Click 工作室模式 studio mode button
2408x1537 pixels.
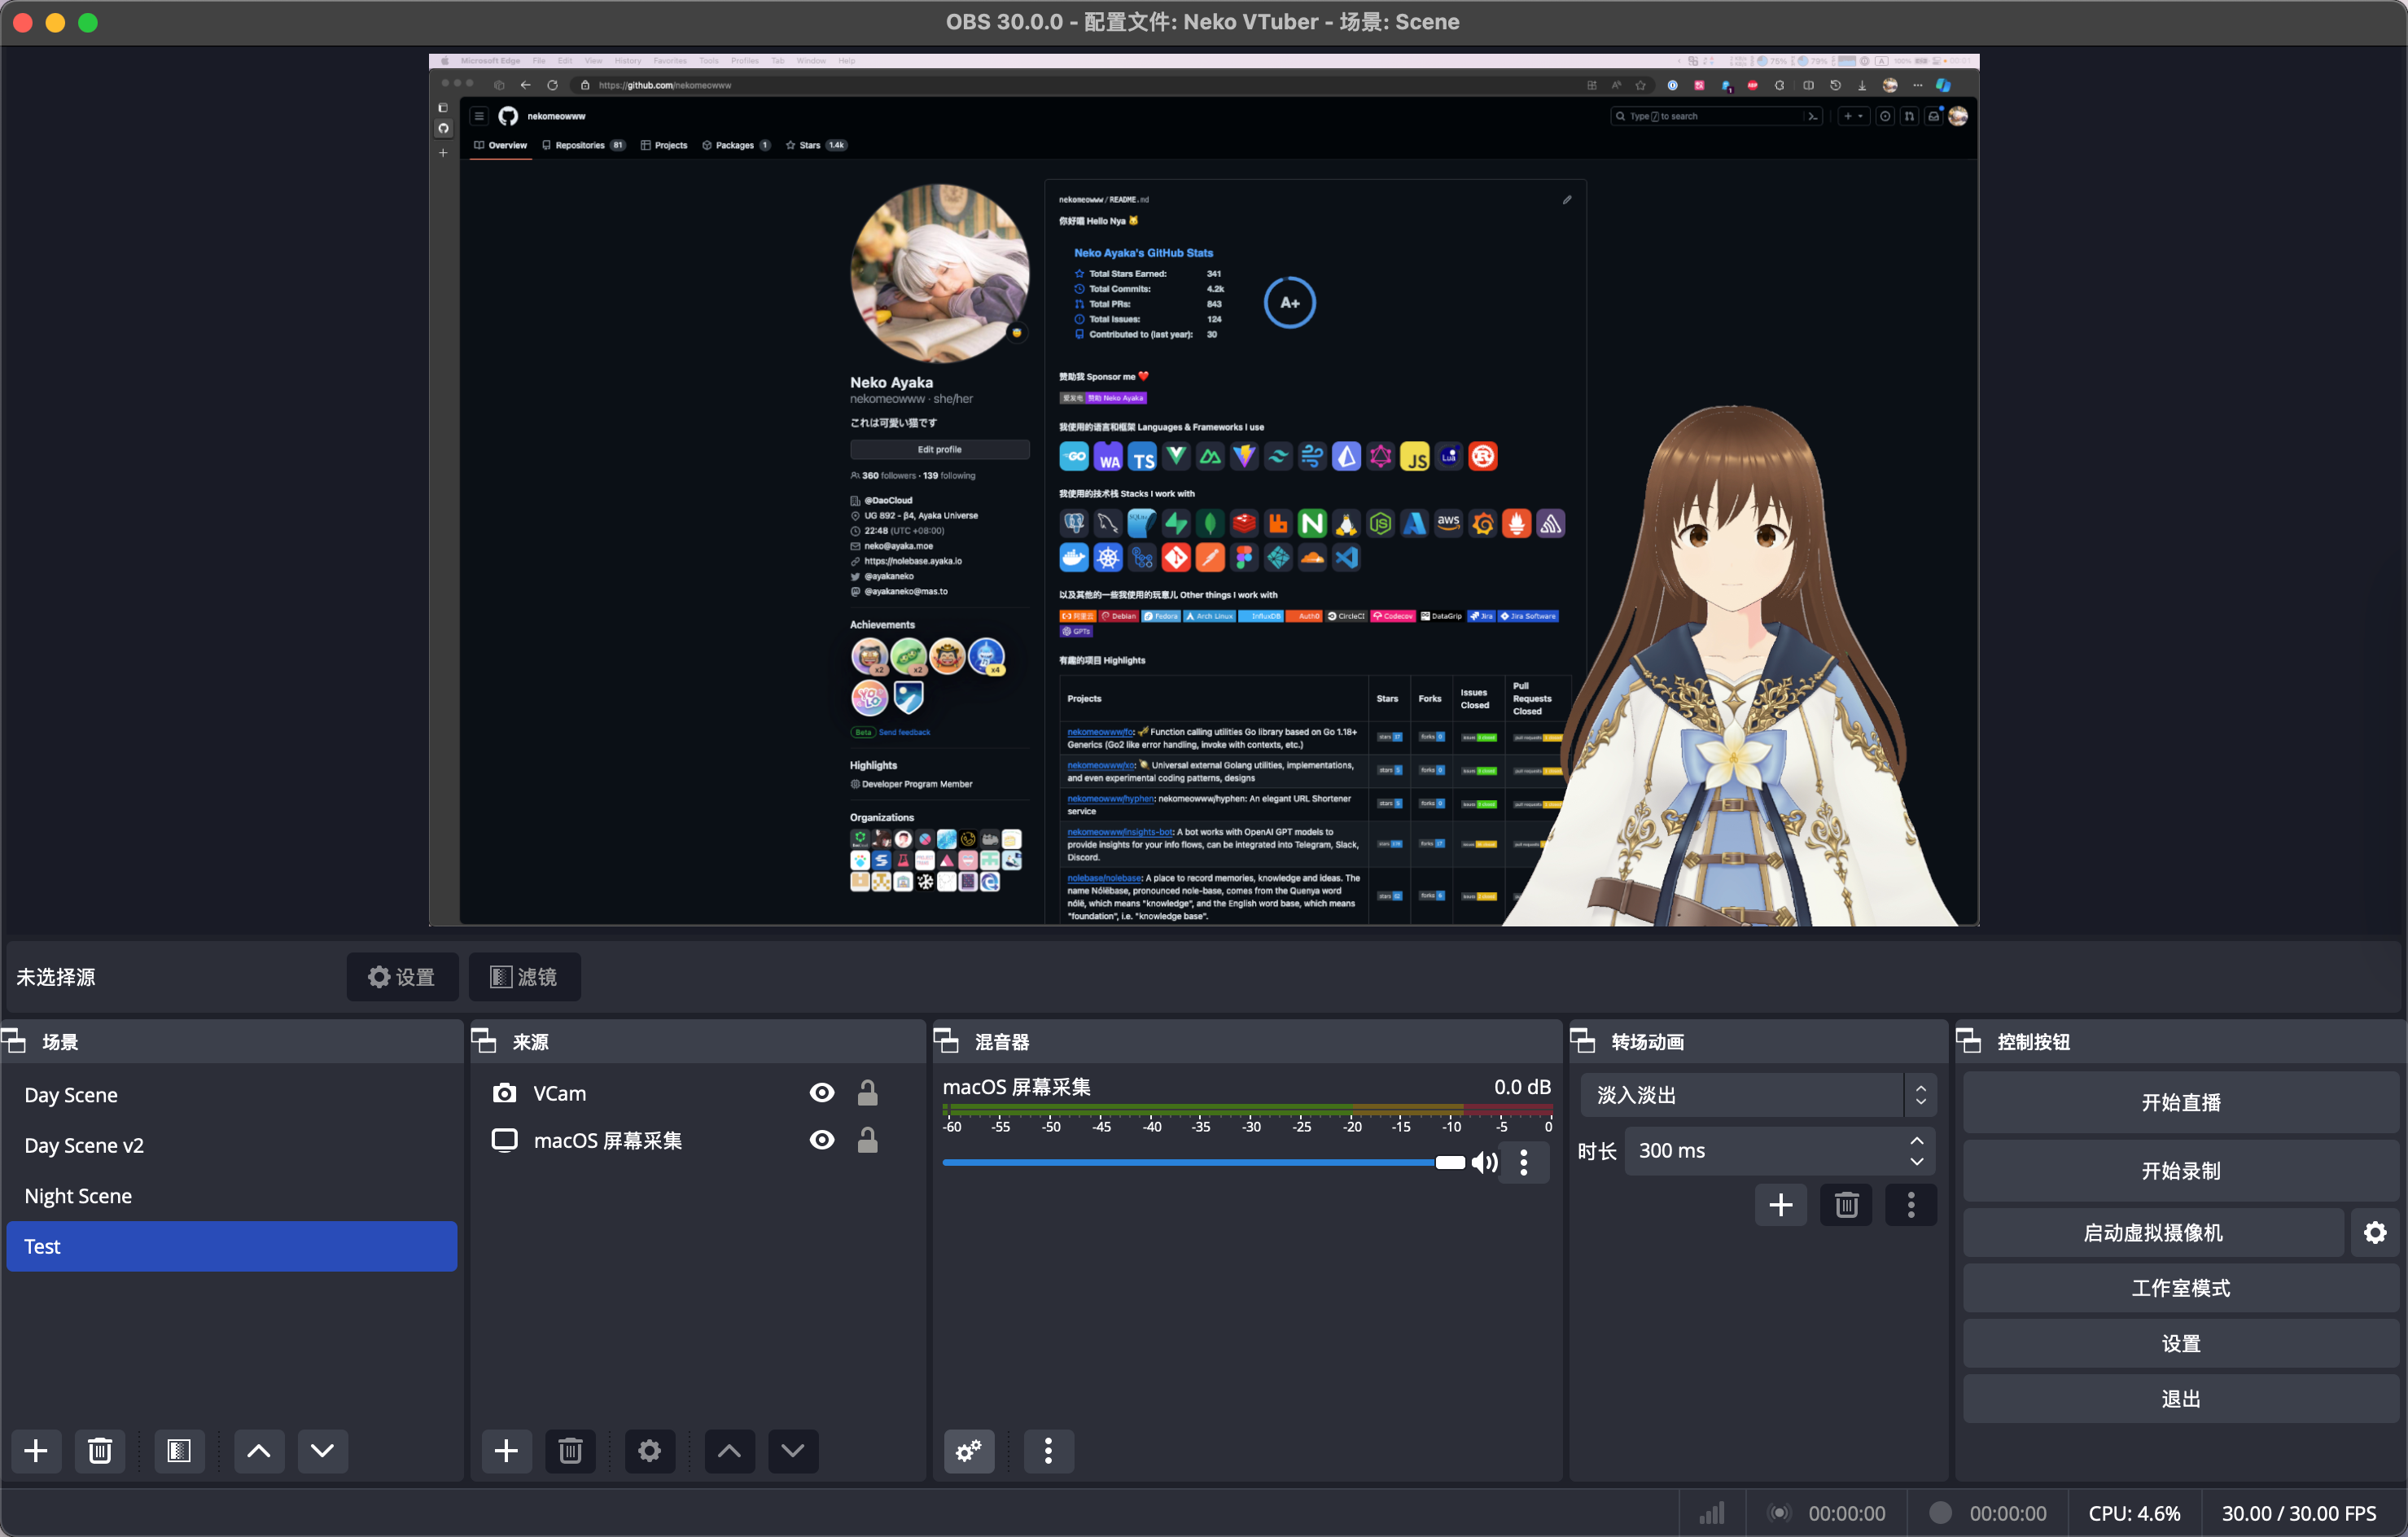coord(2180,1288)
